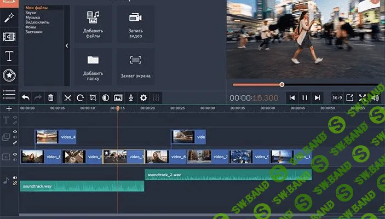Open the More tools list icon
The image size is (385, 219).
point(9,94)
